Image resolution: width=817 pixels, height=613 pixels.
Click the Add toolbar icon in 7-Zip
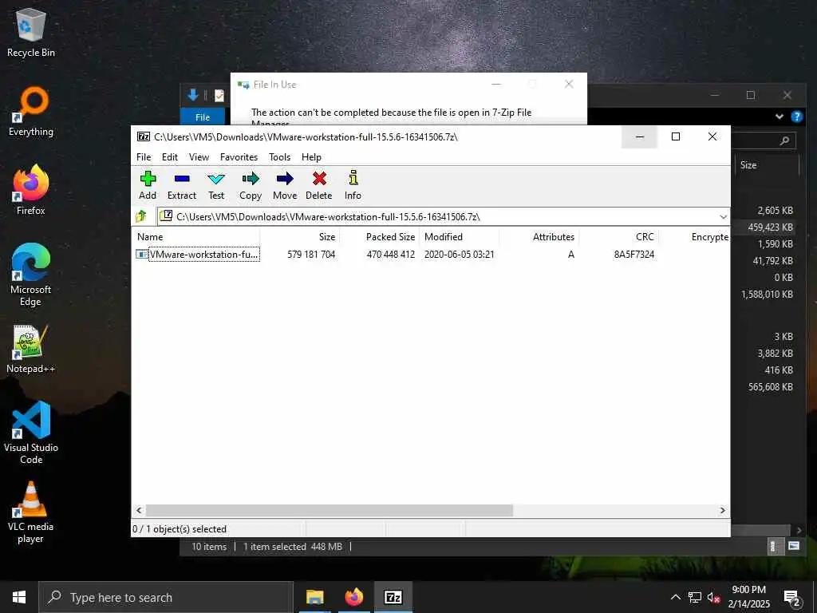148,185
